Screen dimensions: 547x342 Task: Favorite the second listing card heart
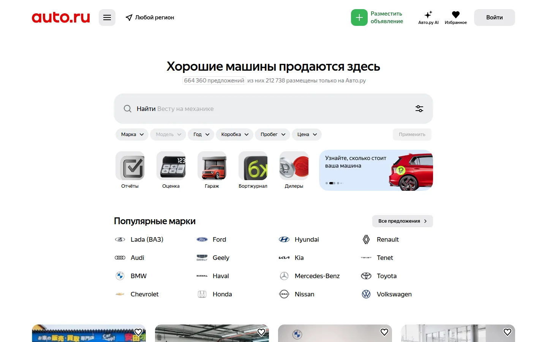(261, 332)
